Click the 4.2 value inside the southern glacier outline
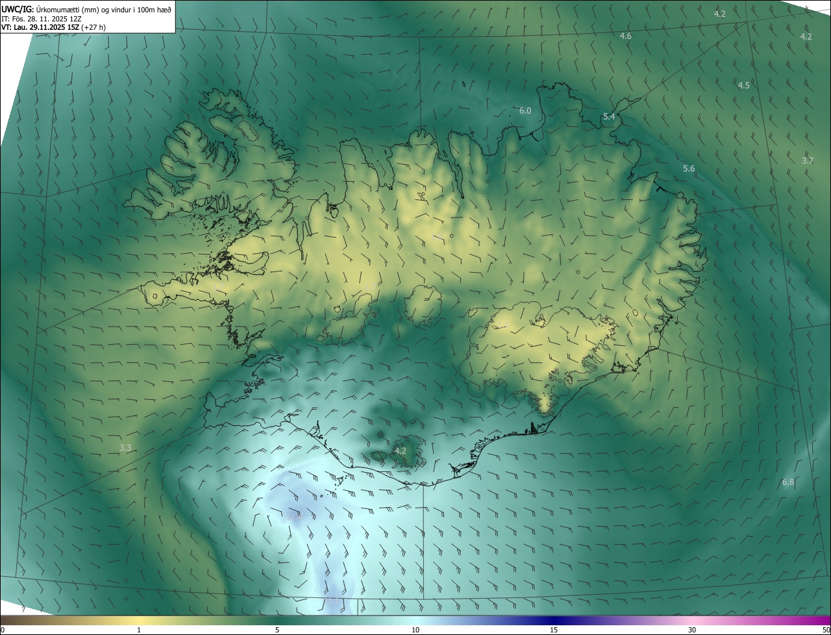This screenshot has width=831, height=635. [401, 451]
